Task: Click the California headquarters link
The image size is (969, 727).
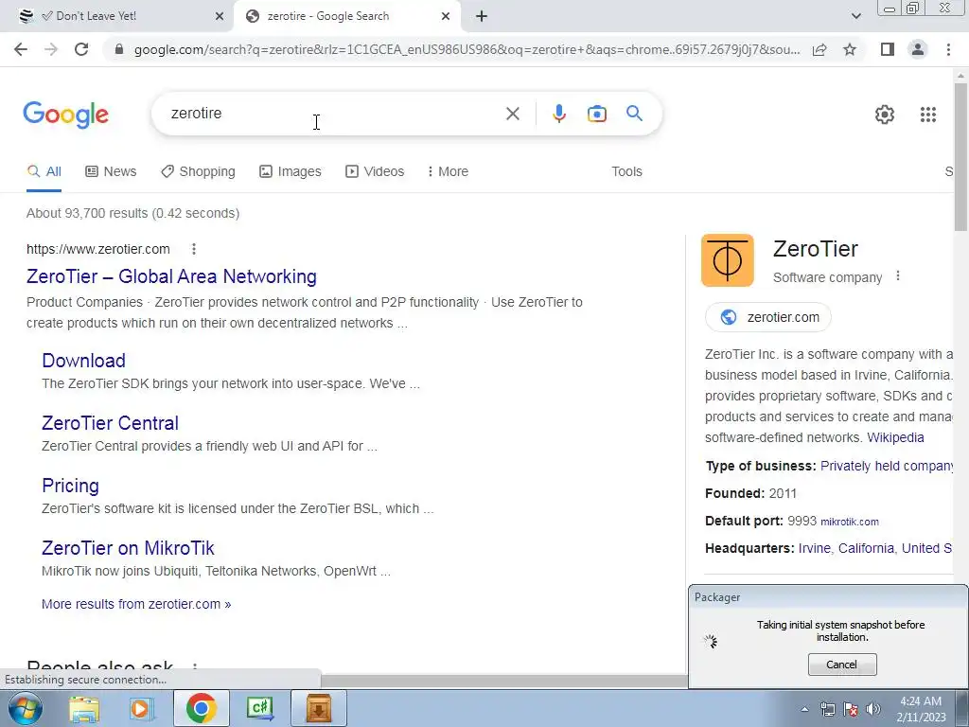Action: click(x=866, y=548)
